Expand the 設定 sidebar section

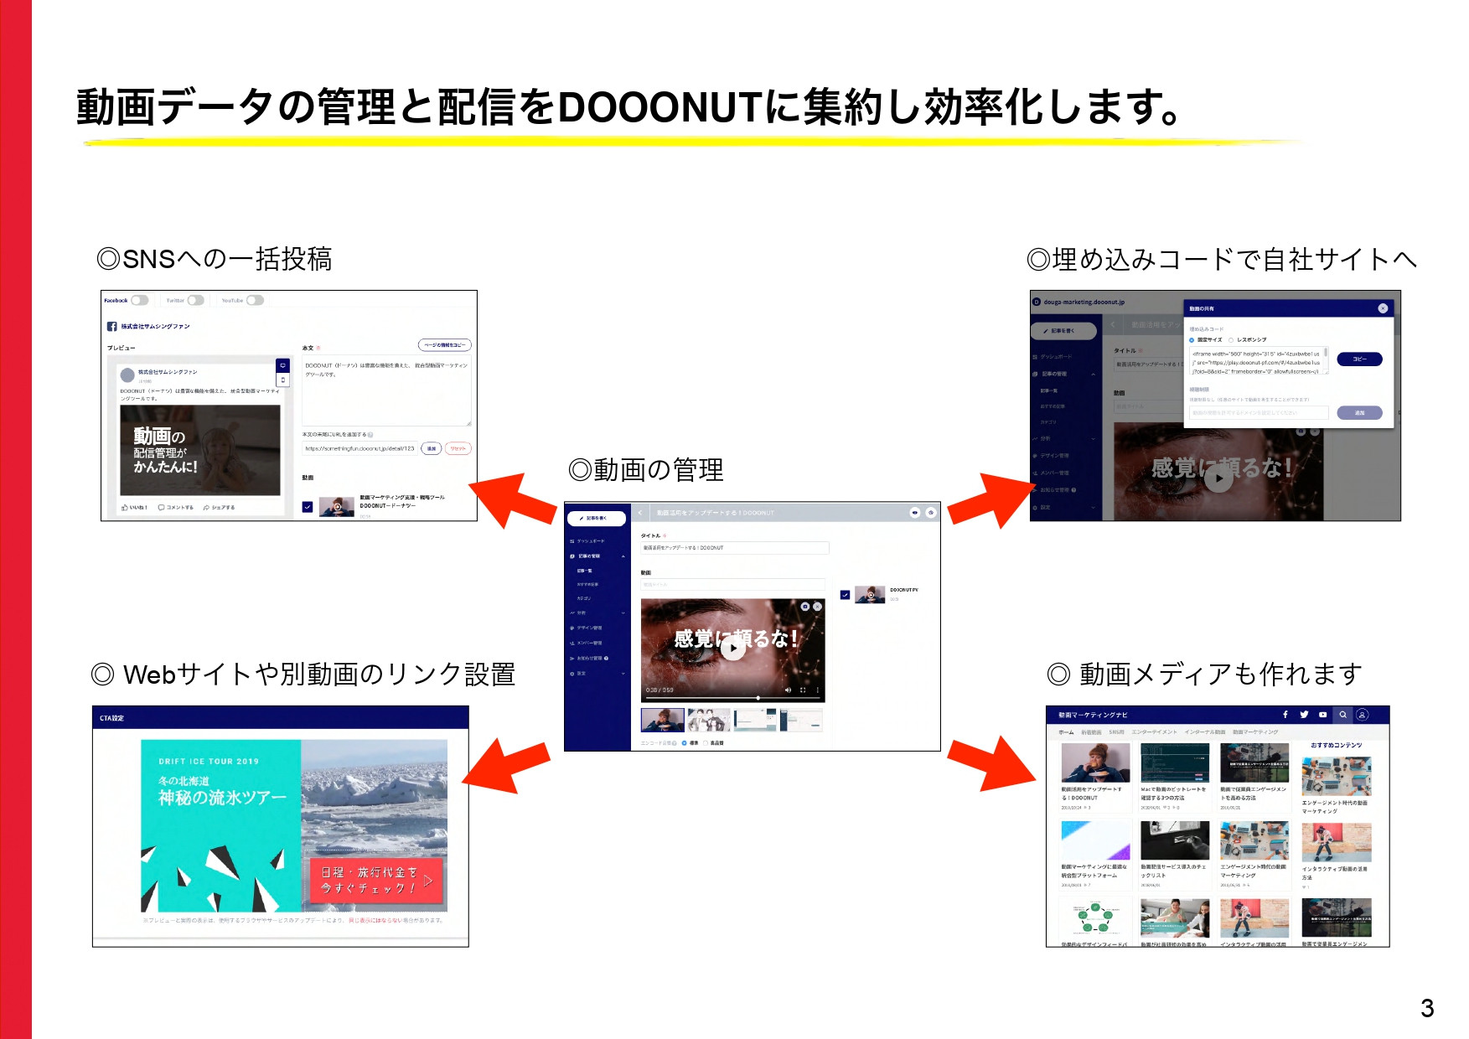(623, 673)
